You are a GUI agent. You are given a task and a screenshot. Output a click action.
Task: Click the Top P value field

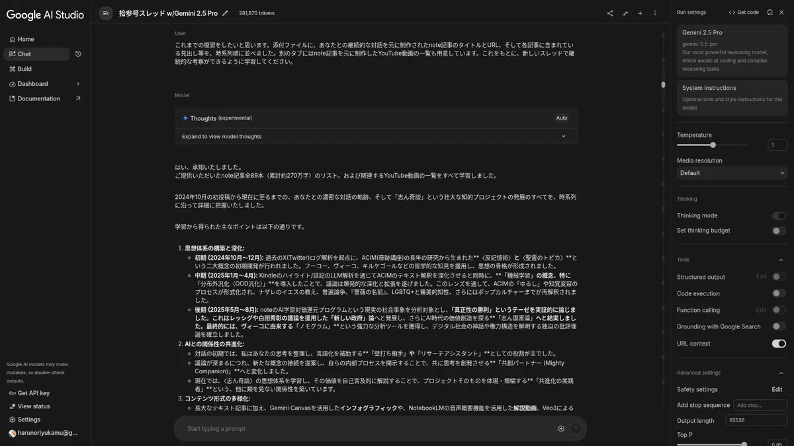(x=777, y=443)
